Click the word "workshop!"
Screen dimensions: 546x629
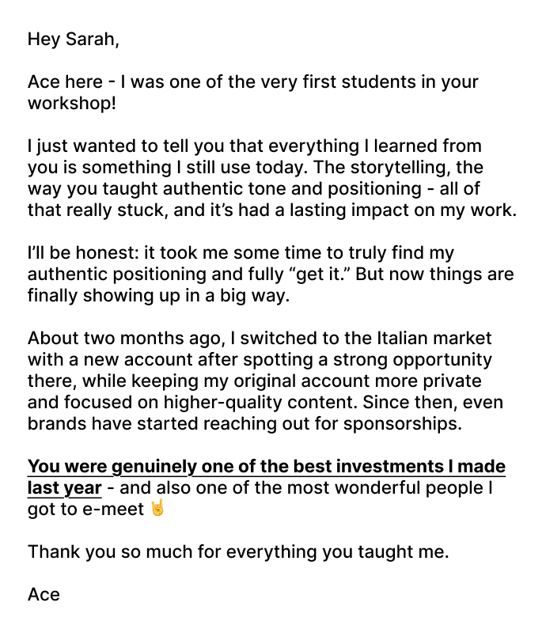click(x=71, y=104)
